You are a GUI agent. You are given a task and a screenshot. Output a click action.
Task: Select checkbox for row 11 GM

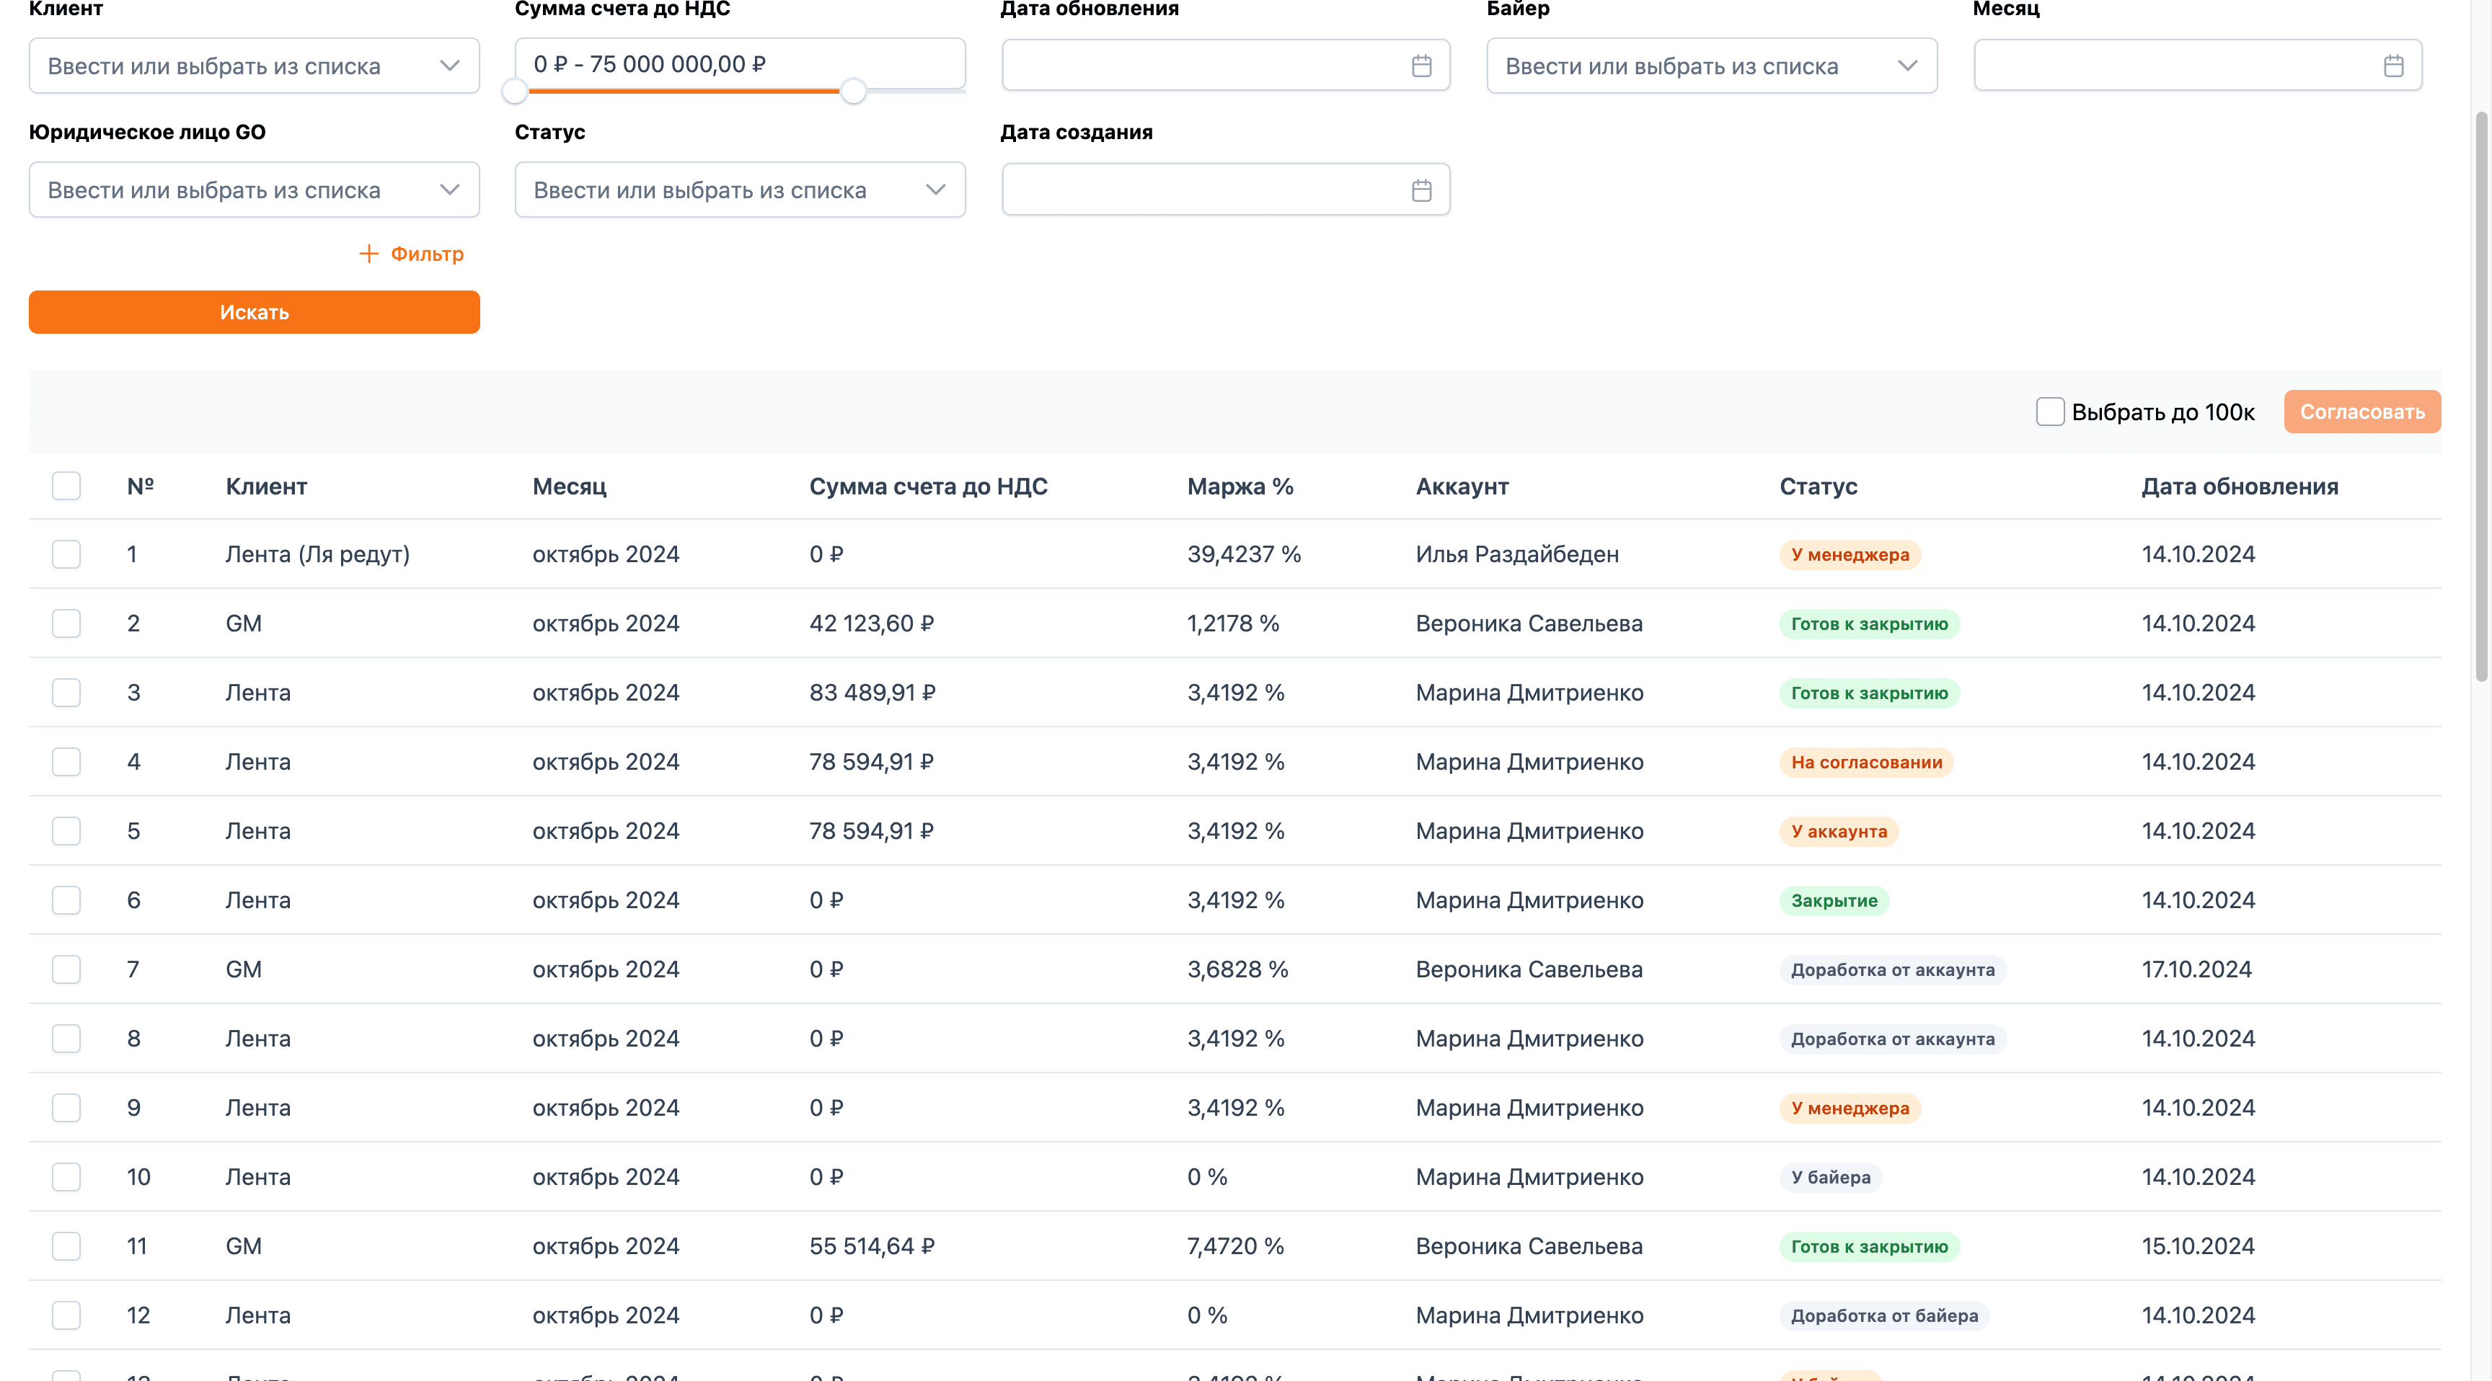pyautogui.click(x=66, y=1245)
